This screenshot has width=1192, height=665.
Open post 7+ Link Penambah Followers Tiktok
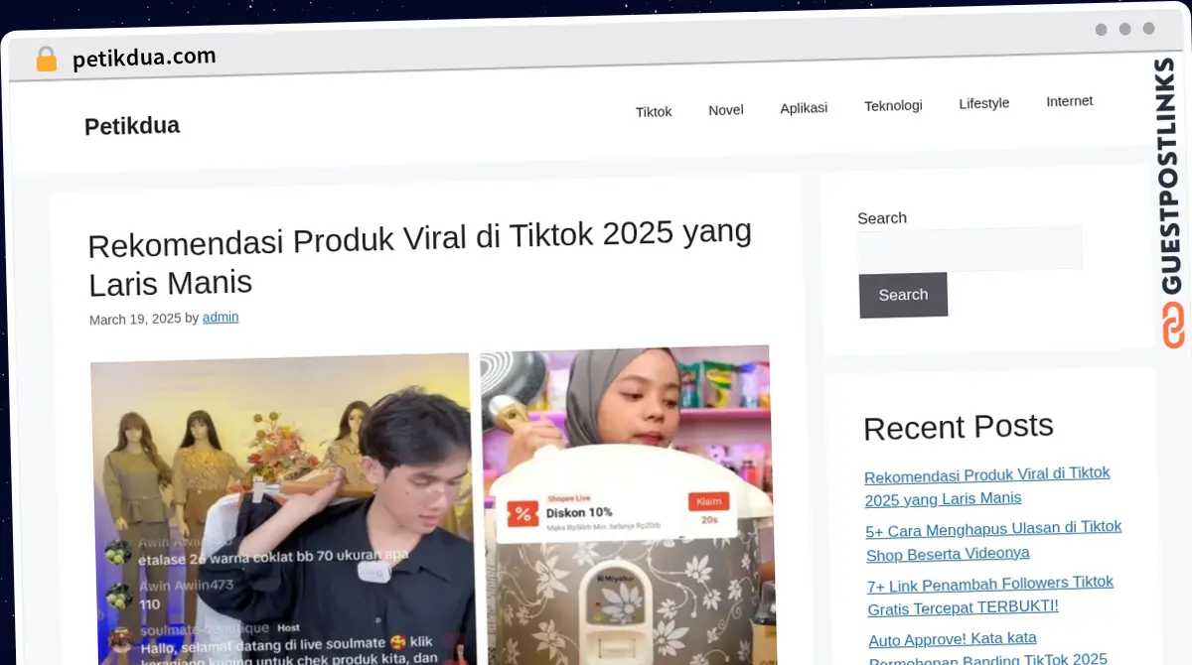991,595
